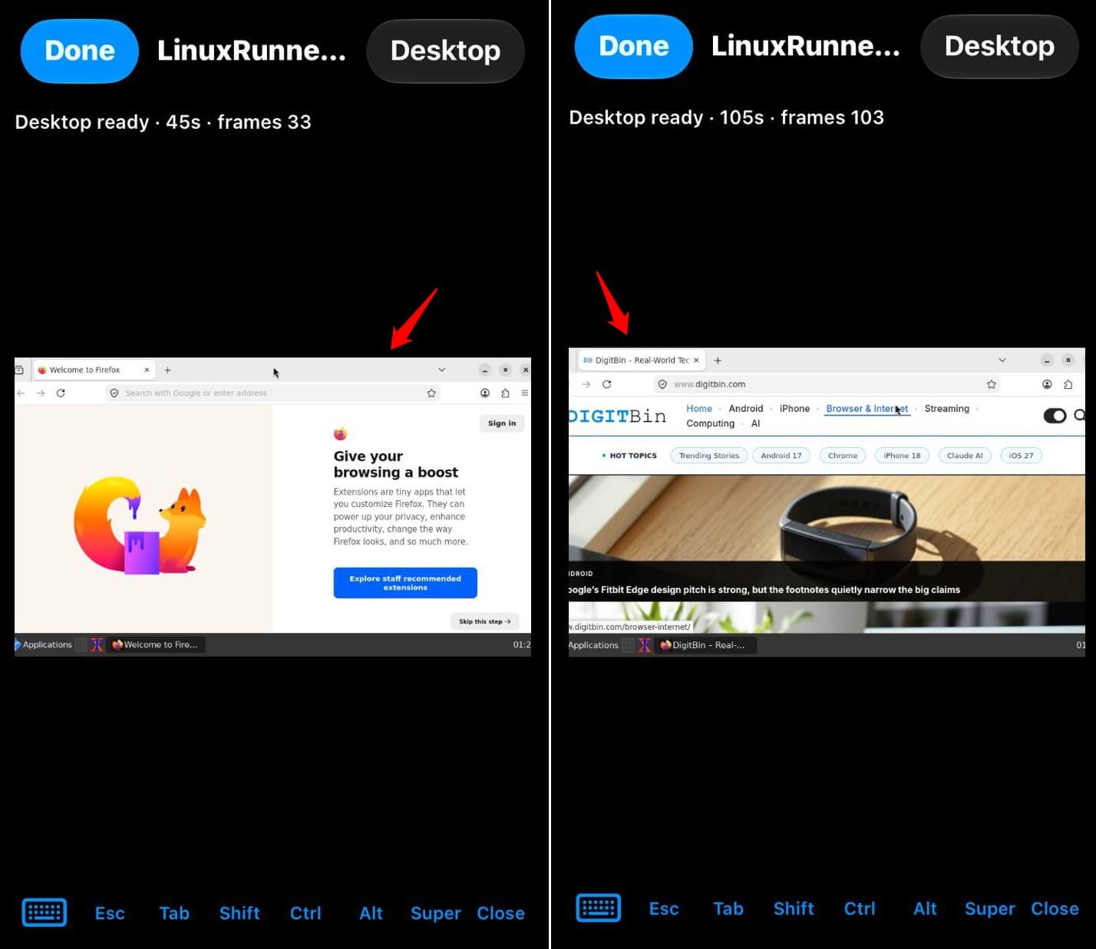Open the Applications menu under the DigitBin window
1096x949 pixels.
pos(593,645)
